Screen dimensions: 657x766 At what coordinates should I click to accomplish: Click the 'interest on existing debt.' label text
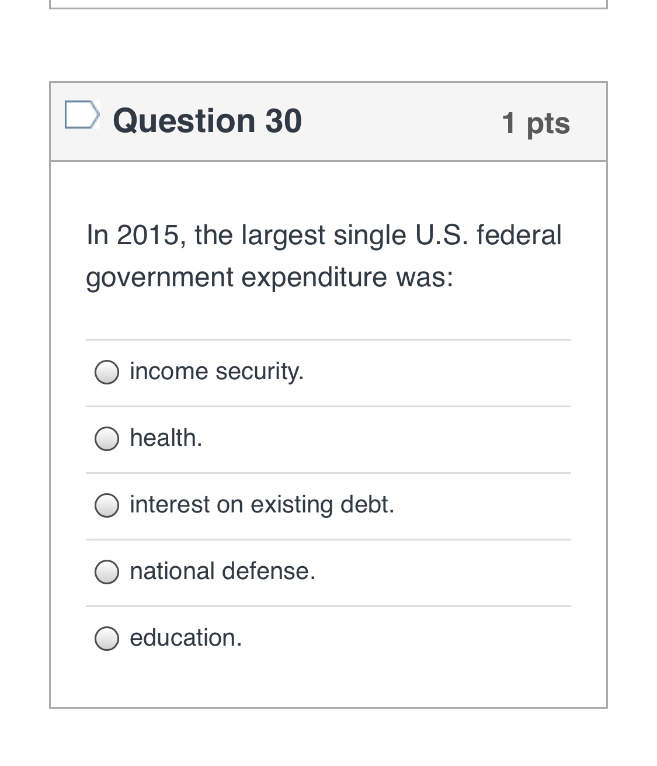262,504
